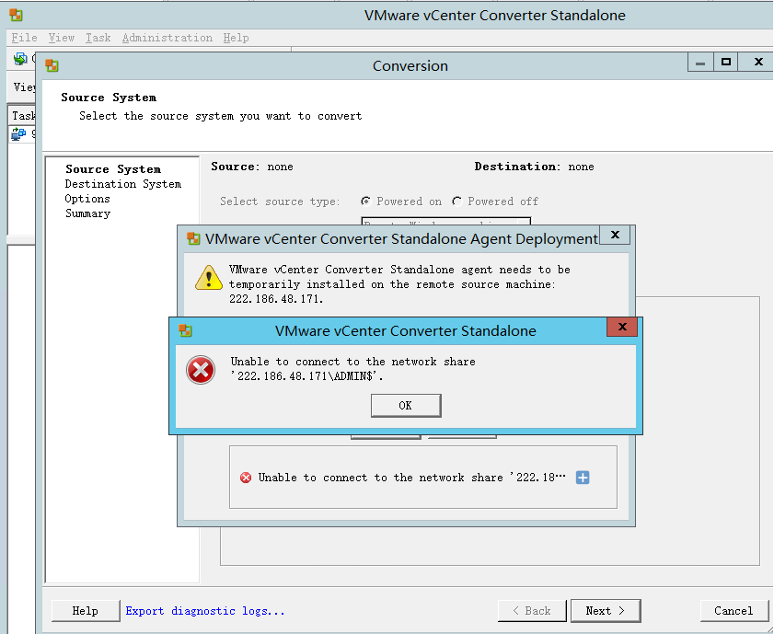774x634 pixels.
Task: Click OK in the error dialog
Action: (406, 405)
